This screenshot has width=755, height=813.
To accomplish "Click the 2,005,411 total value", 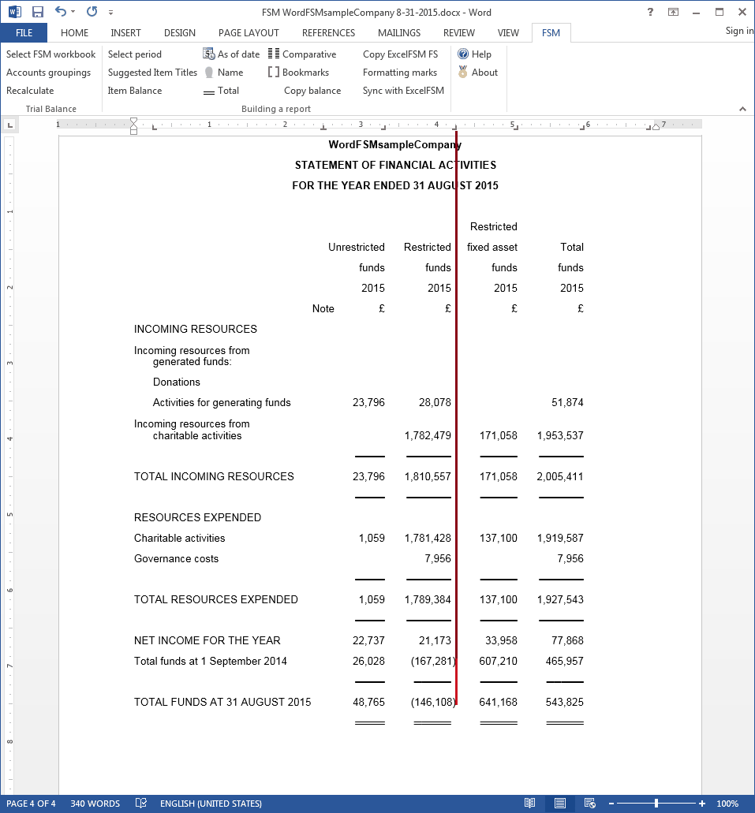I will pos(560,476).
